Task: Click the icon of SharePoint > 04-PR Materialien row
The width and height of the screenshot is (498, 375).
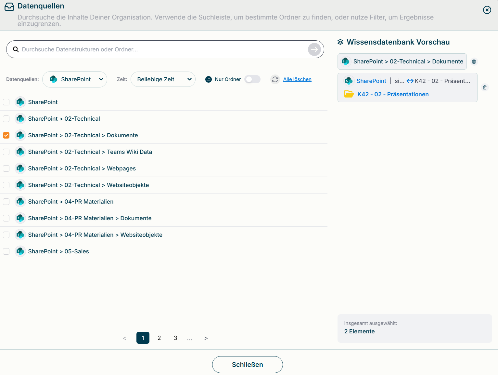Action: 20,202
